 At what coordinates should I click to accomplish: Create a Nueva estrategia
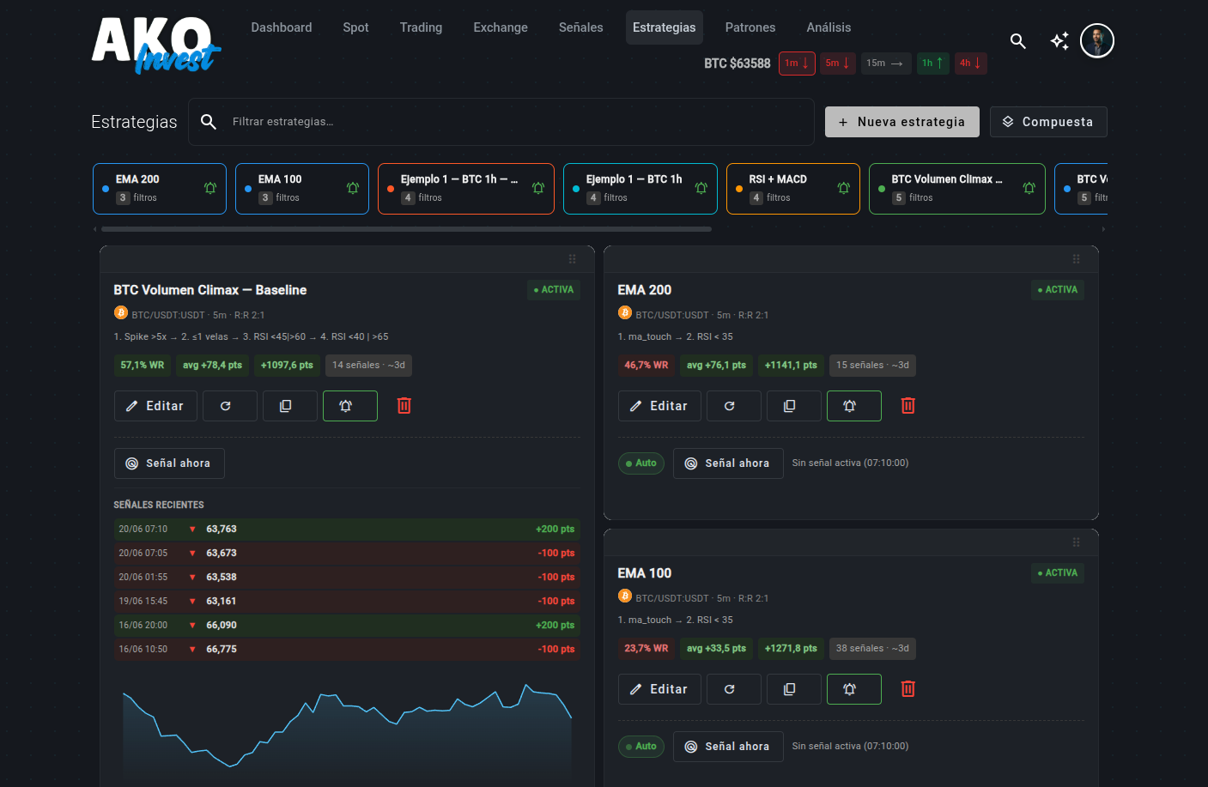coord(902,122)
